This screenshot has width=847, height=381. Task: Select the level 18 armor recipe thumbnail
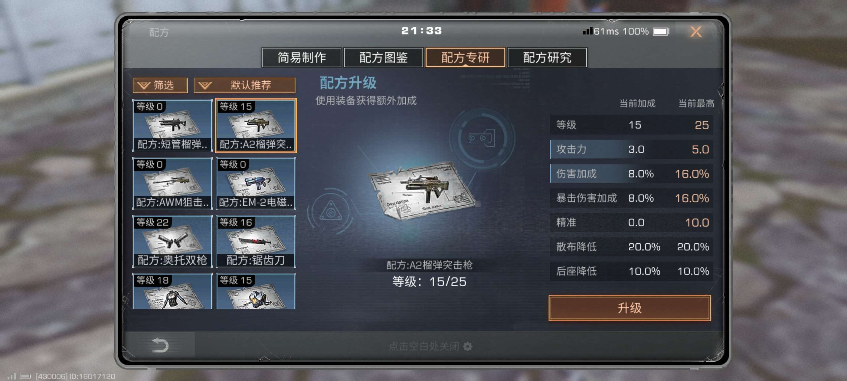point(172,291)
